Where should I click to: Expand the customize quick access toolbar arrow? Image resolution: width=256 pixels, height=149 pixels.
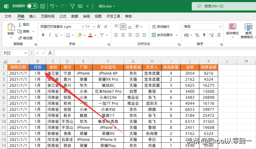(x=88, y=6)
